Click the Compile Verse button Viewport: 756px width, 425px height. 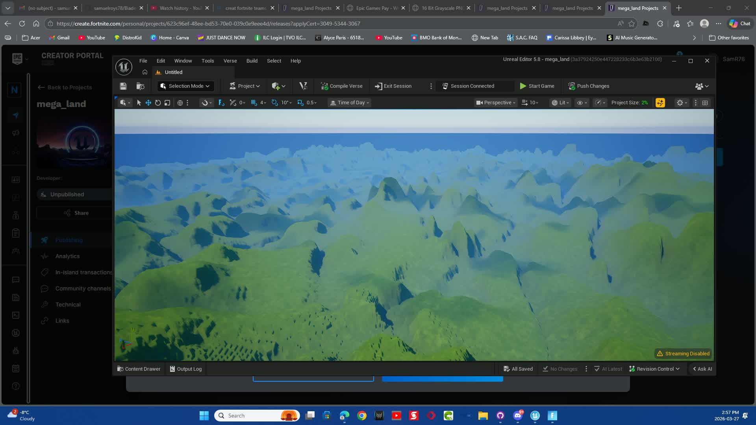tap(342, 86)
